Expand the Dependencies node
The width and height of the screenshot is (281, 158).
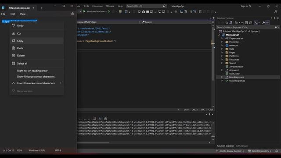coord(222,38)
